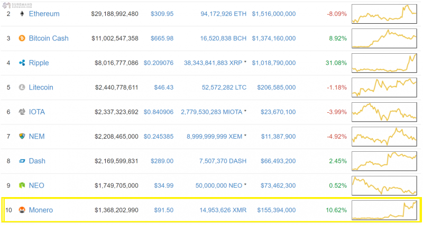Select Ethereum change value -8.09%

point(337,14)
